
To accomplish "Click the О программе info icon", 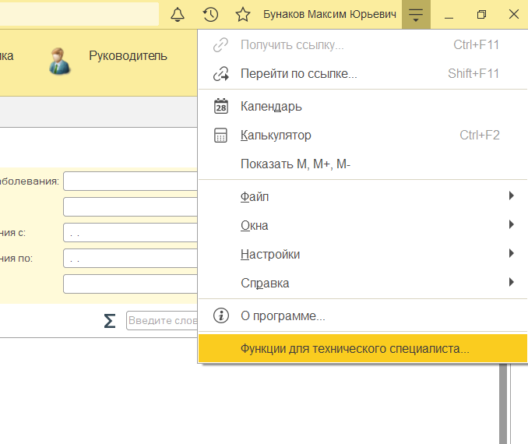I will click(x=221, y=316).
